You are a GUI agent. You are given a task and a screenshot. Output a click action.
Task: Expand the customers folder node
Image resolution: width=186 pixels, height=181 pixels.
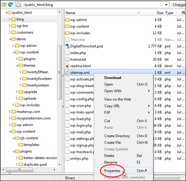[10, 32]
